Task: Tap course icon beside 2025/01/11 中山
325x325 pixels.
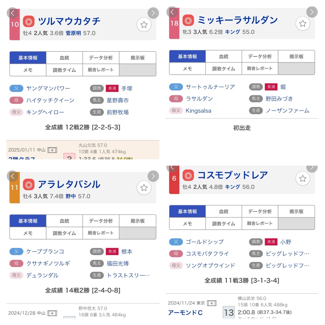Action: click(52, 150)
